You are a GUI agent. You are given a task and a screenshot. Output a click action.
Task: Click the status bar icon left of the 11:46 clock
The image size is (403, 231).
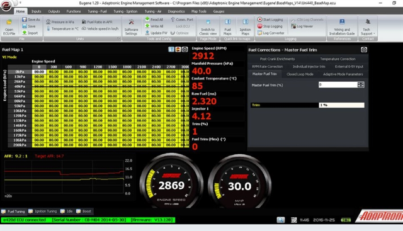click(x=294, y=220)
